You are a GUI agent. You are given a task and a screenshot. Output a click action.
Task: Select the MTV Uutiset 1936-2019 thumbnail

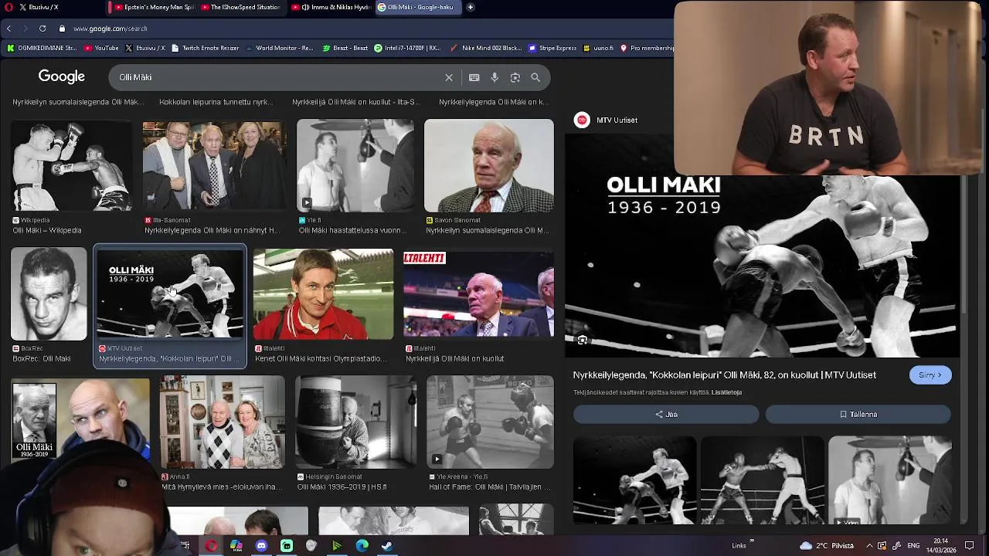170,293
